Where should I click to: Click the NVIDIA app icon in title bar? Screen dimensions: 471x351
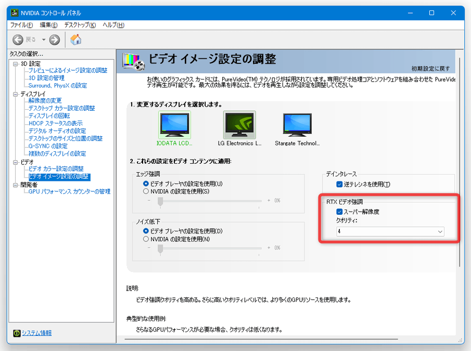pyautogui.click(x=15, y=13)
